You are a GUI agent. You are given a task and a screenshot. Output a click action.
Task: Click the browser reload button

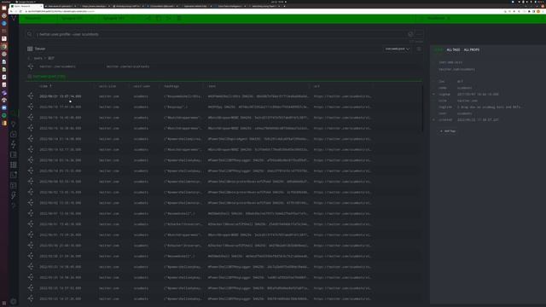tap(20, 11)
